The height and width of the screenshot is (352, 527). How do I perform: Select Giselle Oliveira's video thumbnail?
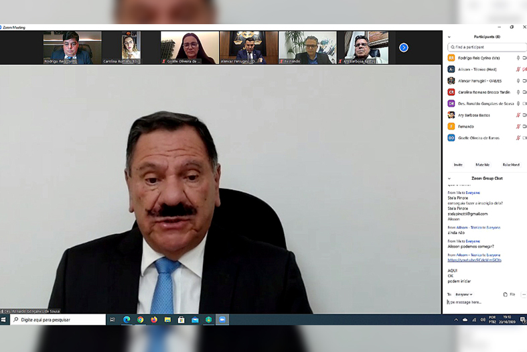pyautogui.click(x=190, y=48)
